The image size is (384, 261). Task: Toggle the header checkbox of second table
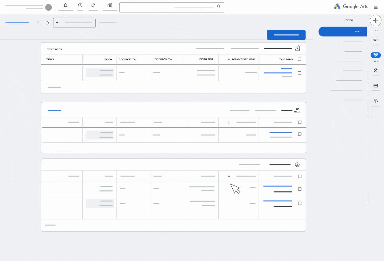pos(300,122)
